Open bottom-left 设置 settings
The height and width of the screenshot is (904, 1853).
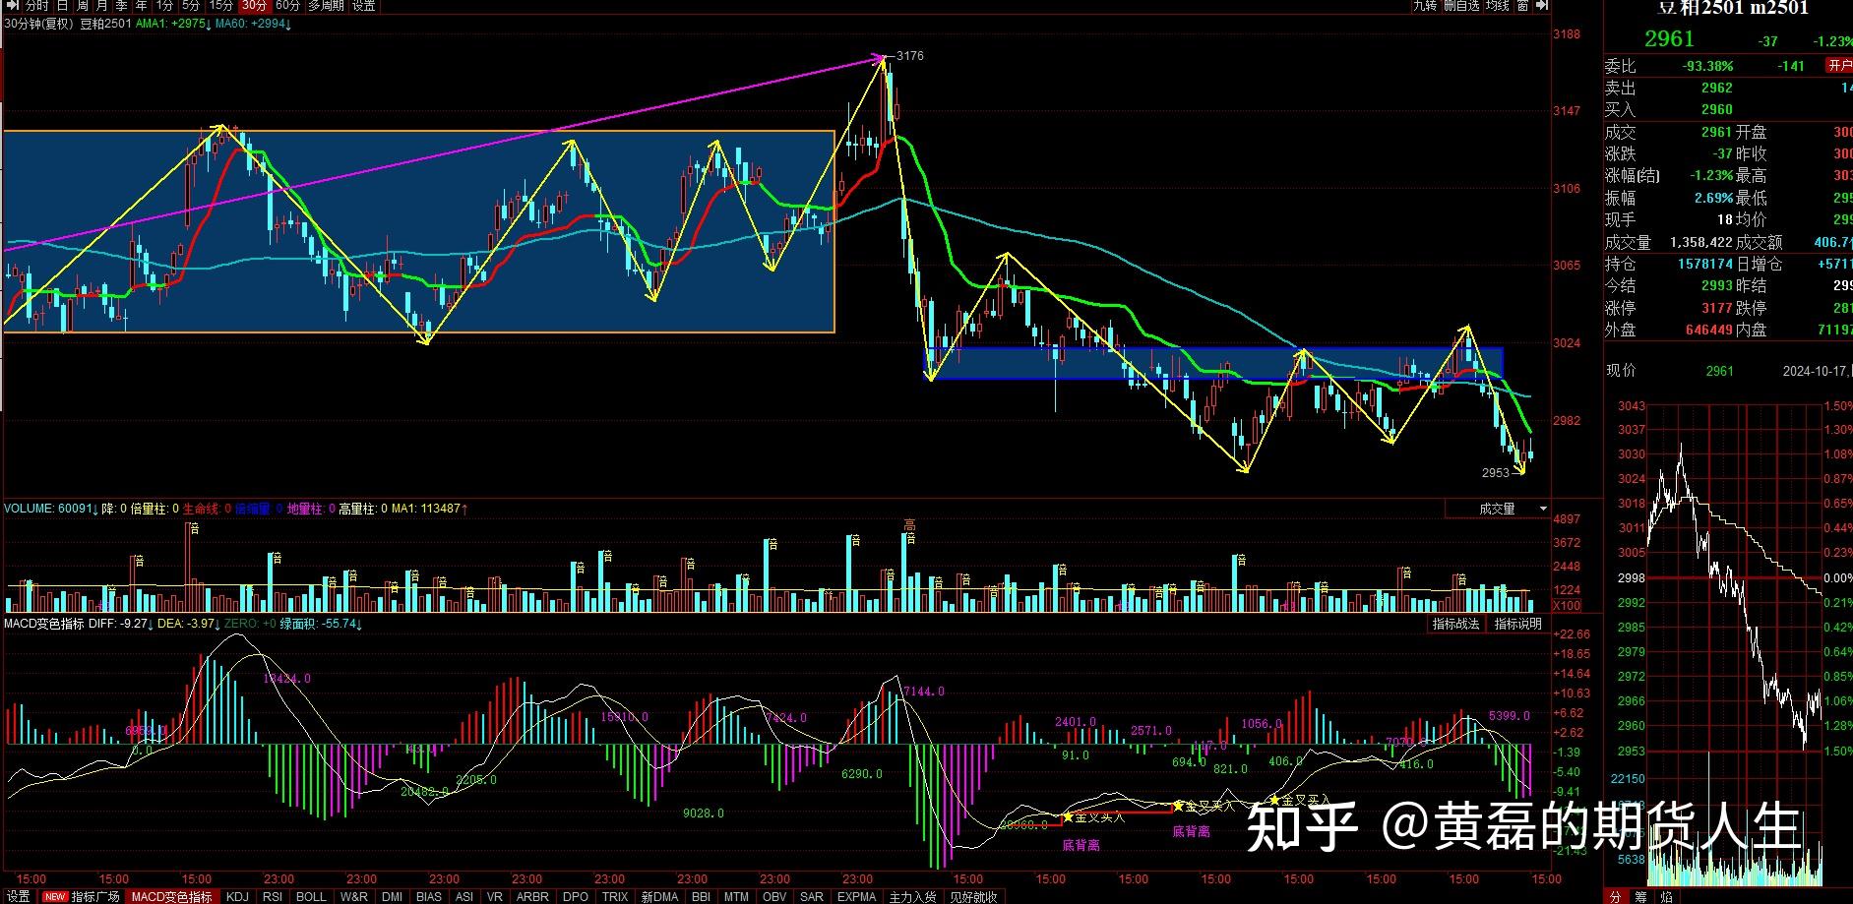[x=19, y=897]
